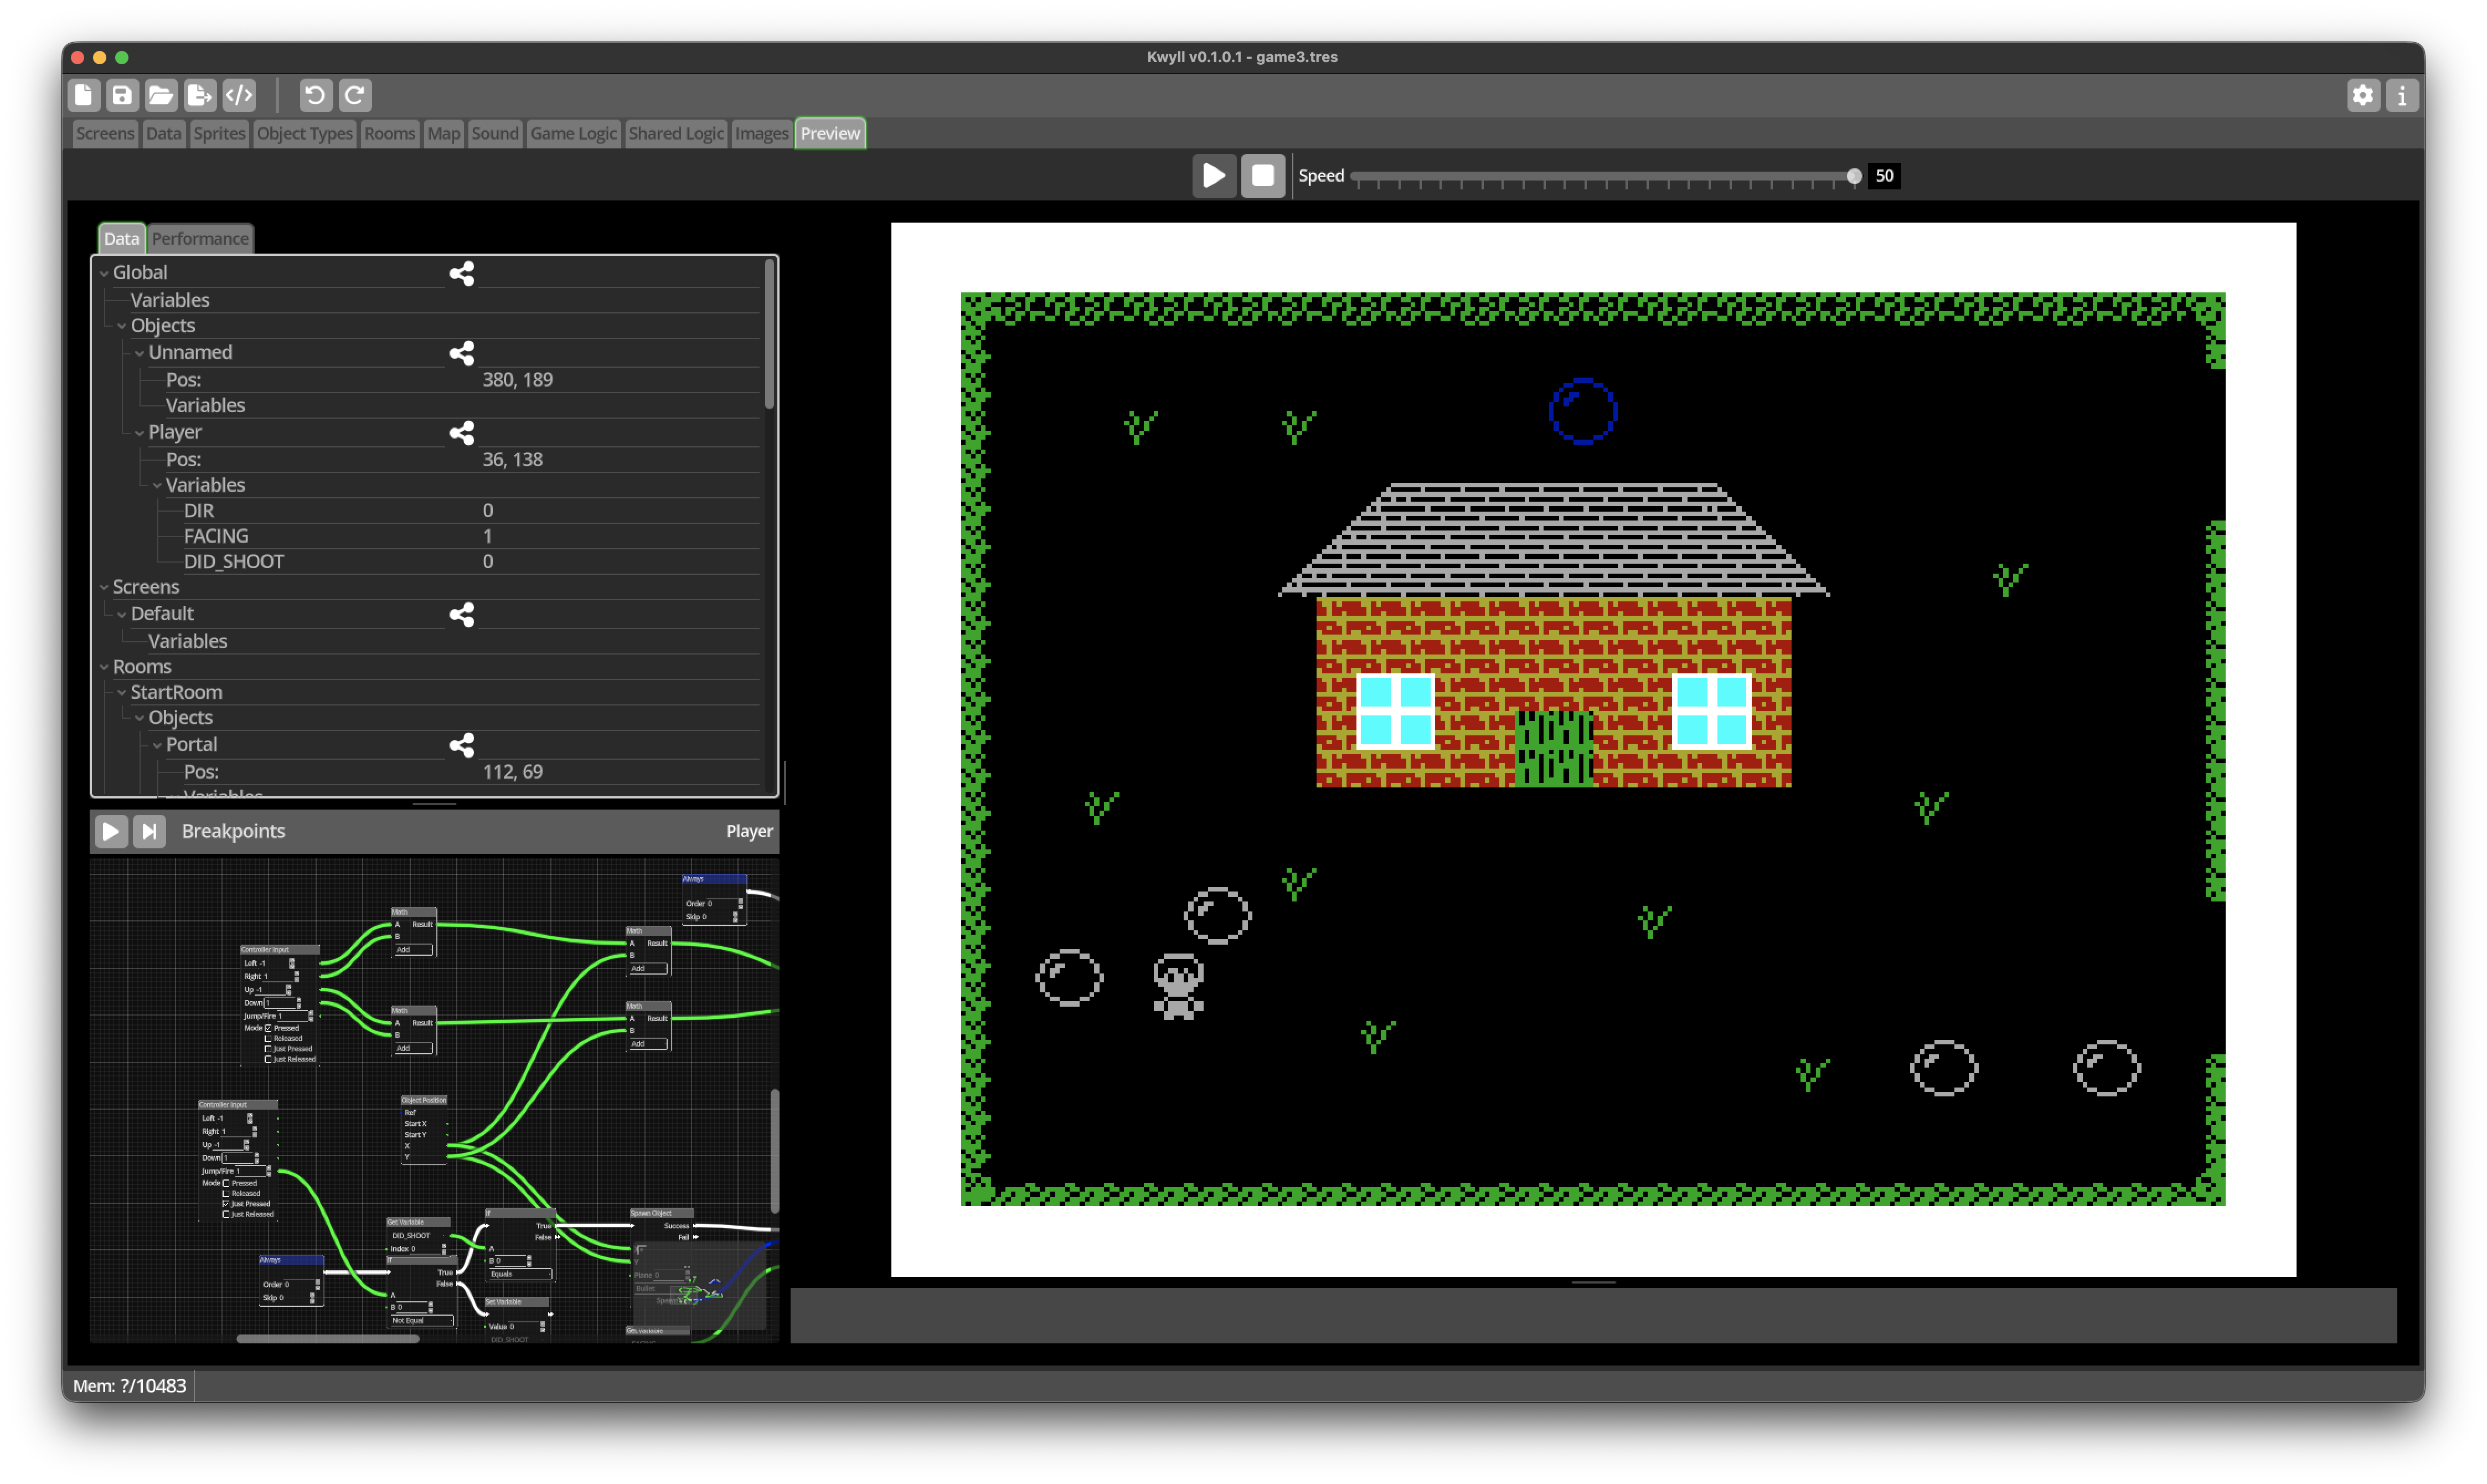The height and width of the screenshot is (1484, 2487).
Task: Click the open folder icon
Action: pos(161,95)
